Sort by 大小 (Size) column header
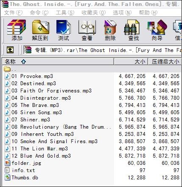This screenshot has height=187, width=182. click(x=131, y=62)
